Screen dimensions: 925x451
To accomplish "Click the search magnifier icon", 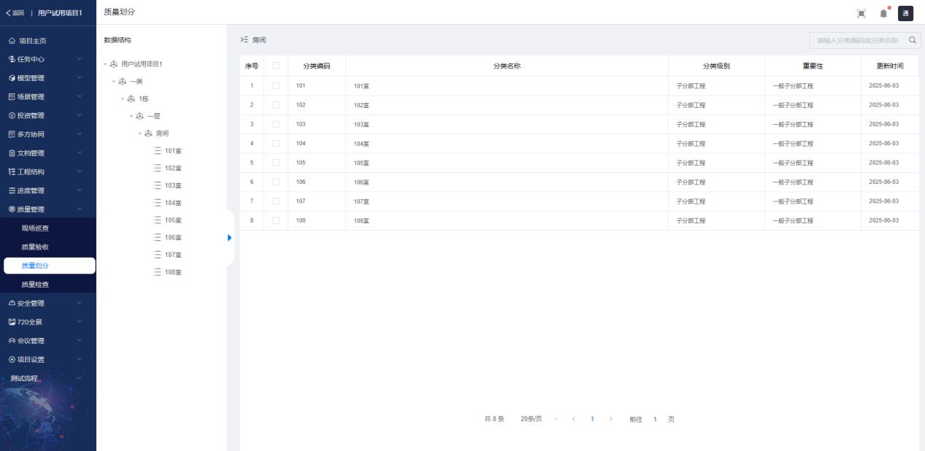I will [912, 40].
